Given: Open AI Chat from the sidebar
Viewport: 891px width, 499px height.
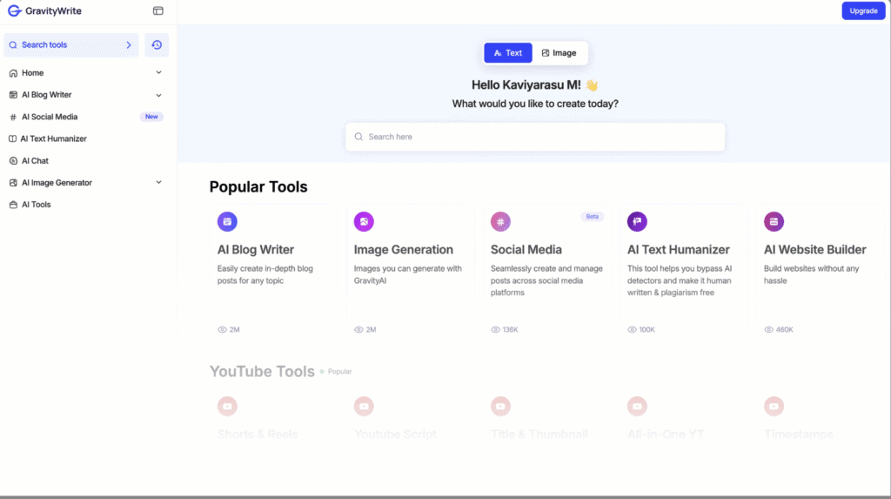Looking at the screenshot, I should 35,161.
